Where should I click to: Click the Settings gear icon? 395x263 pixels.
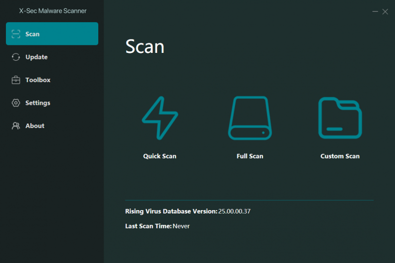(16, 103)
